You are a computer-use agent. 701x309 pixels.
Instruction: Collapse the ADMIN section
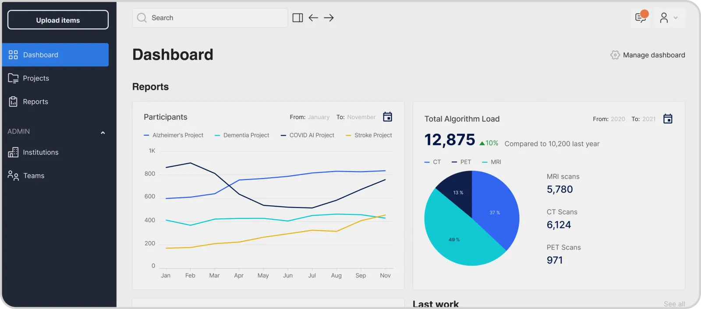[x=103, y=133]
